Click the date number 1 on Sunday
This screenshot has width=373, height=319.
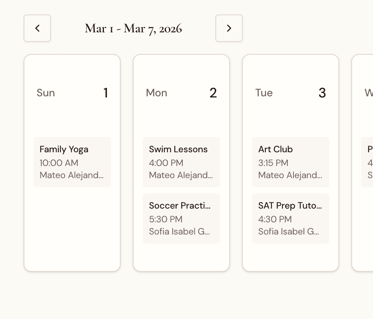pyautogui.click(x=106, y=93)
